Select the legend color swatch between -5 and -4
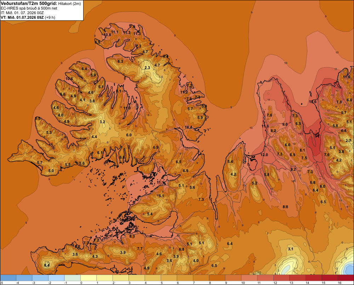This screenshot has width=354, height=285. pyautogui.click(x=8, y=278)
